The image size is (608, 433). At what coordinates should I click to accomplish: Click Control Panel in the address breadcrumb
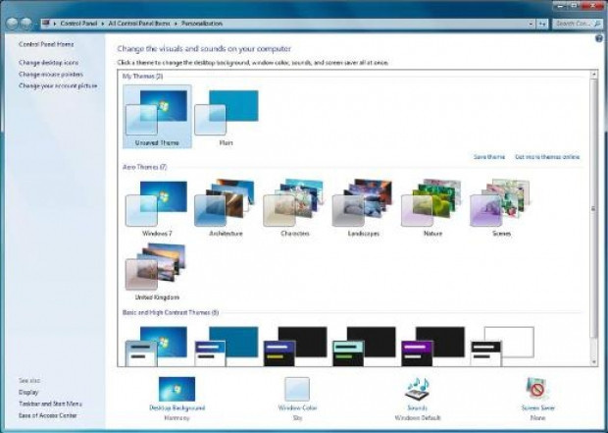[78, 24]
